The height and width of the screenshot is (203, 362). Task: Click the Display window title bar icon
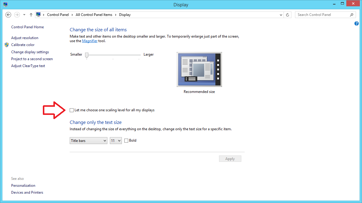click(x=5, y=5)
